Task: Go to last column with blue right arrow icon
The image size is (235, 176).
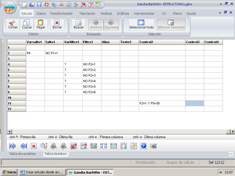Action: tap(24, 146)
